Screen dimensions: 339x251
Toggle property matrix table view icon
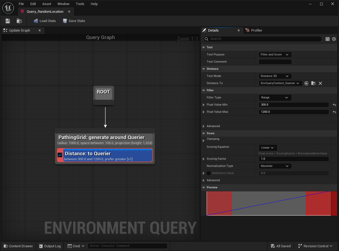click(328, 39)
